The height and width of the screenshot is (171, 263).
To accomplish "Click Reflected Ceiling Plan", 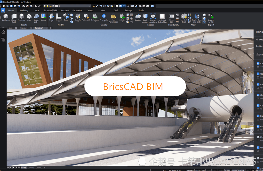I will pos(162,18).
